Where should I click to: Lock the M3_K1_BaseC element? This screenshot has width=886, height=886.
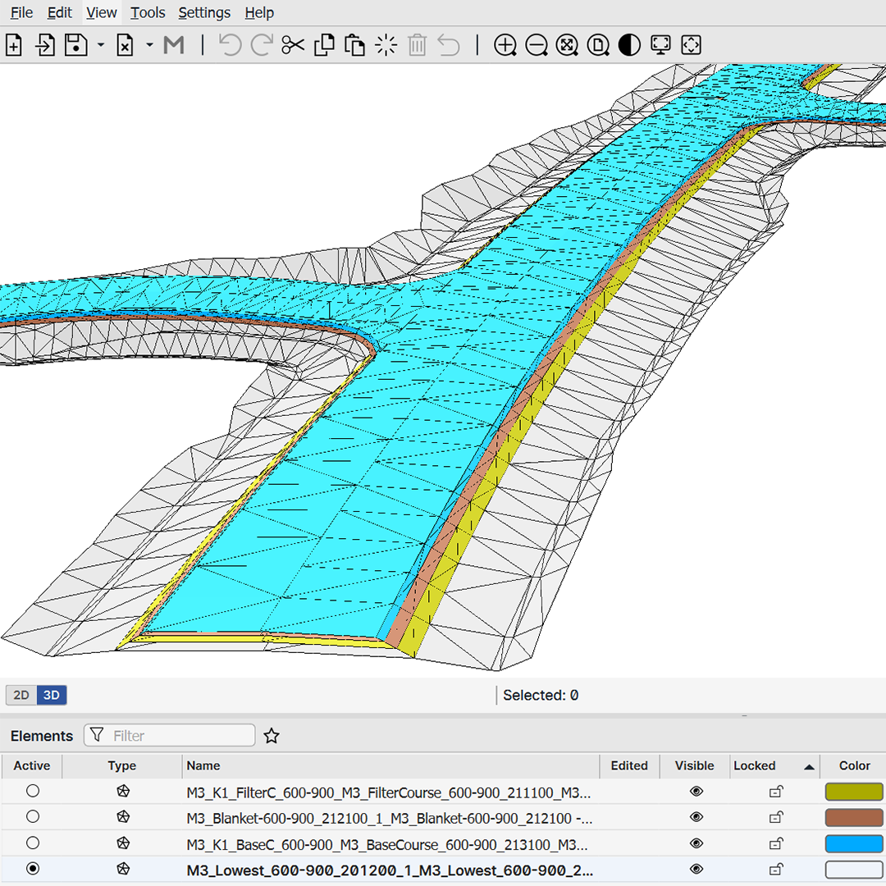coord(774,844)
